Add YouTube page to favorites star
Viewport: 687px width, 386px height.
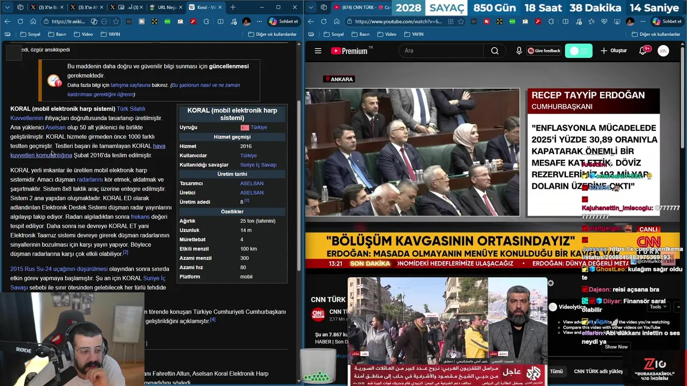pos(461,21)
